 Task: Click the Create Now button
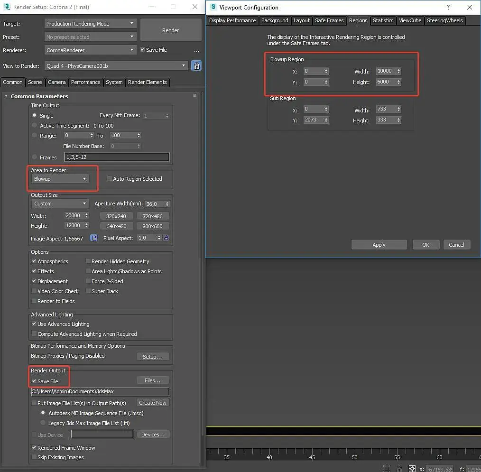[x=152, y=403]
